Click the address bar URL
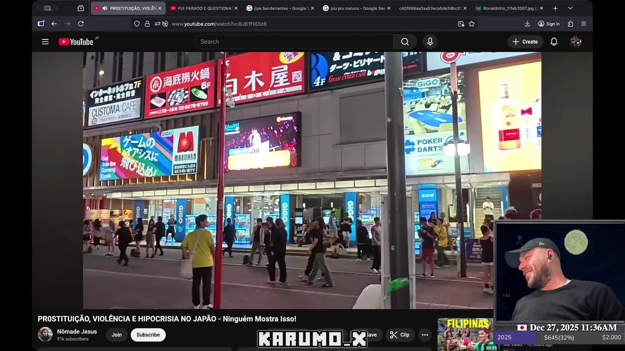 coord(219,24)
